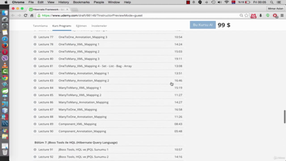This screenshot has height=161, width=286.
Task: Click the browser back arrow
Action: point(13,16)
